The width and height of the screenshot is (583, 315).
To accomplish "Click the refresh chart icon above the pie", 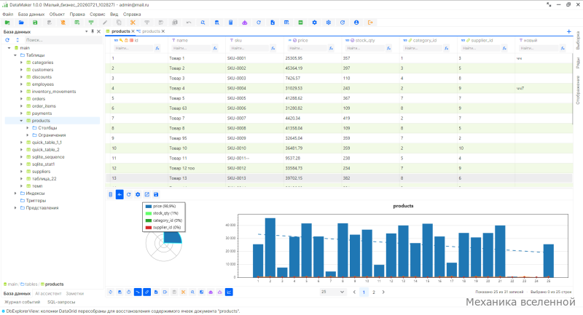I will click(129, 194).
